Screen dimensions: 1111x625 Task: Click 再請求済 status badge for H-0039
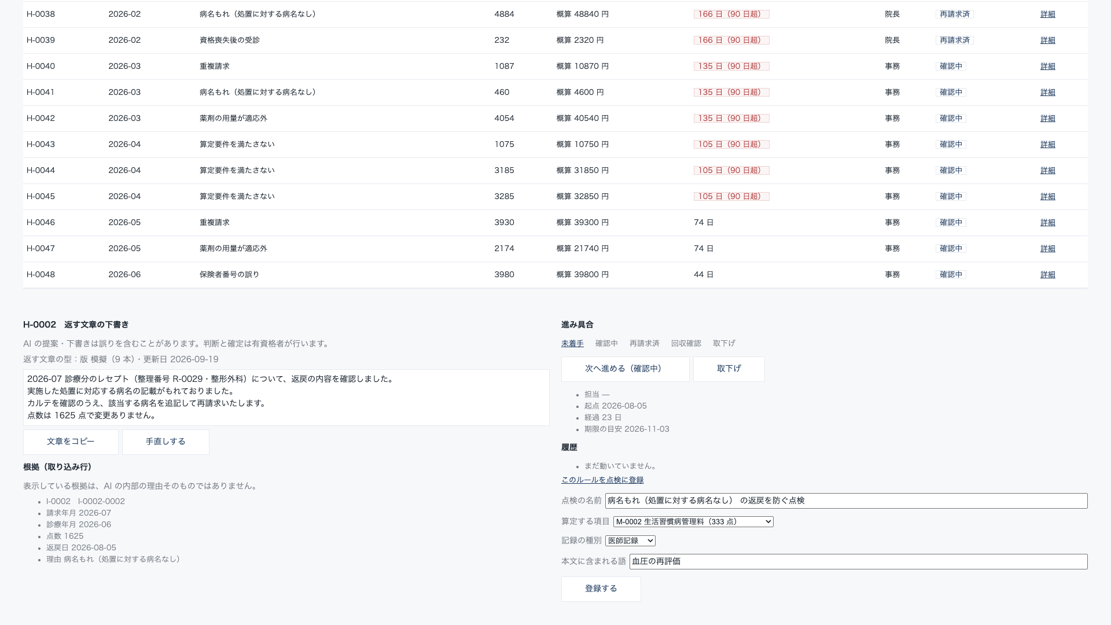tap(954, 41)
